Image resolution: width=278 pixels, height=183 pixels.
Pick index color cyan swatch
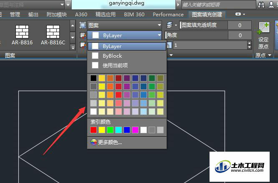[x=119, y=130]
